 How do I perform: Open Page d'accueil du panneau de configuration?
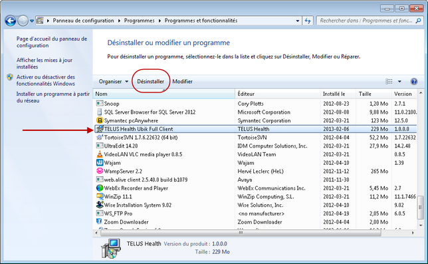[x=52, y=42]
